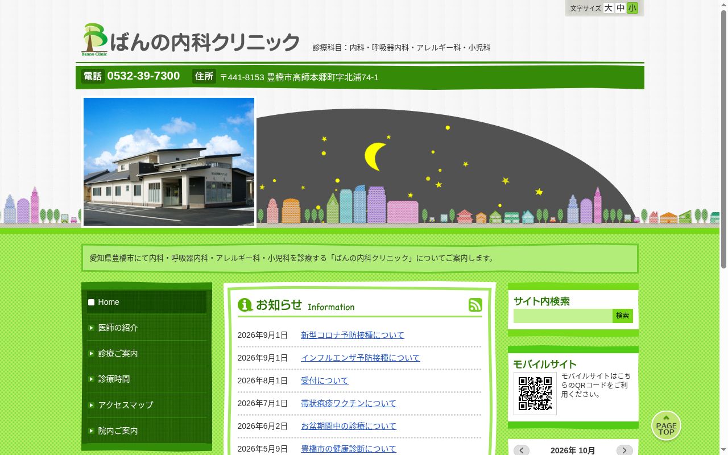Click the 診療科目 specialties line in header
Screen dimensions: 728x455
click(x=402, y=48)
